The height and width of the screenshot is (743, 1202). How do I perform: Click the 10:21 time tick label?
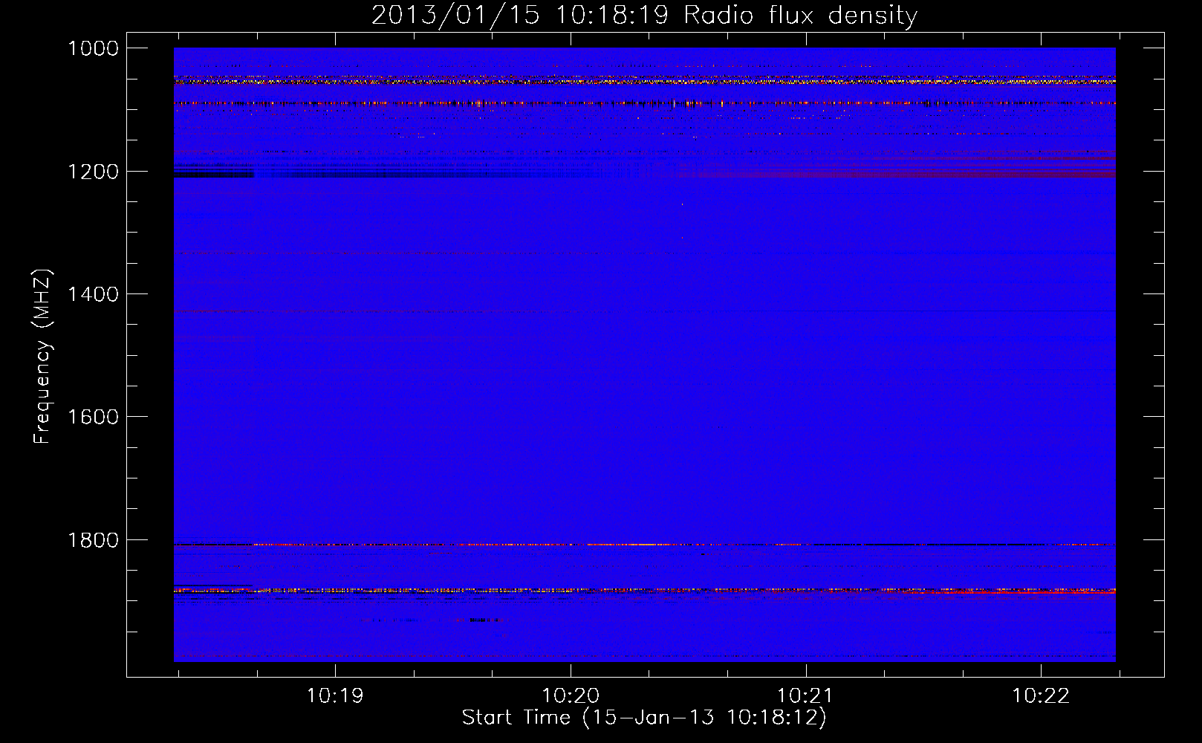(805, 695)
